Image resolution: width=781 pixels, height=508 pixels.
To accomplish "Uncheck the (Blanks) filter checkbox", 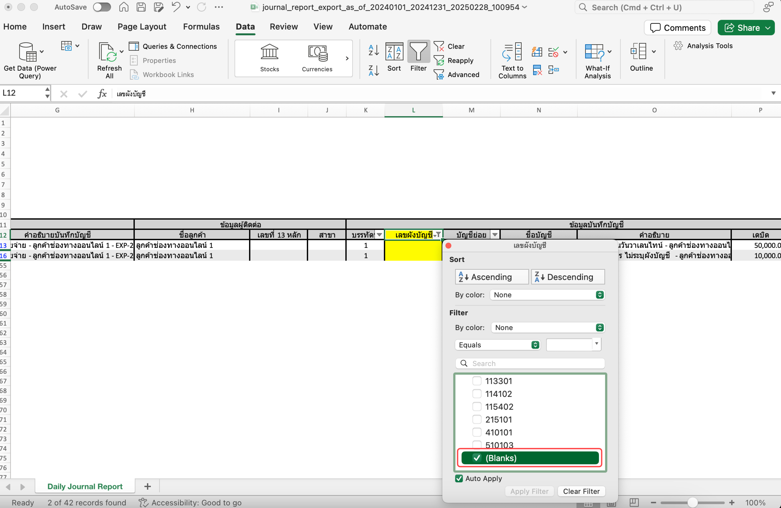I will [x=476, y=458].
